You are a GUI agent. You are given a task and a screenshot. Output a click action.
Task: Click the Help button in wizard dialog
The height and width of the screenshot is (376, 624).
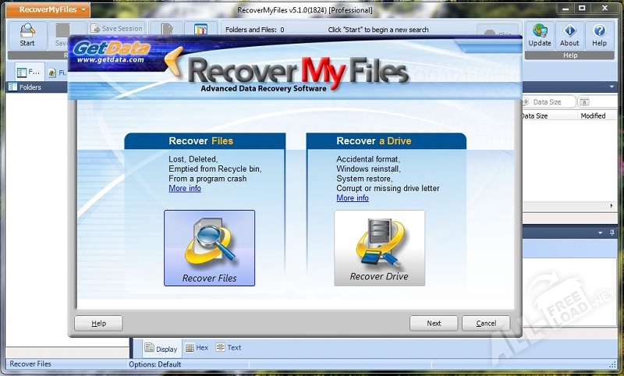coord(98,323)
